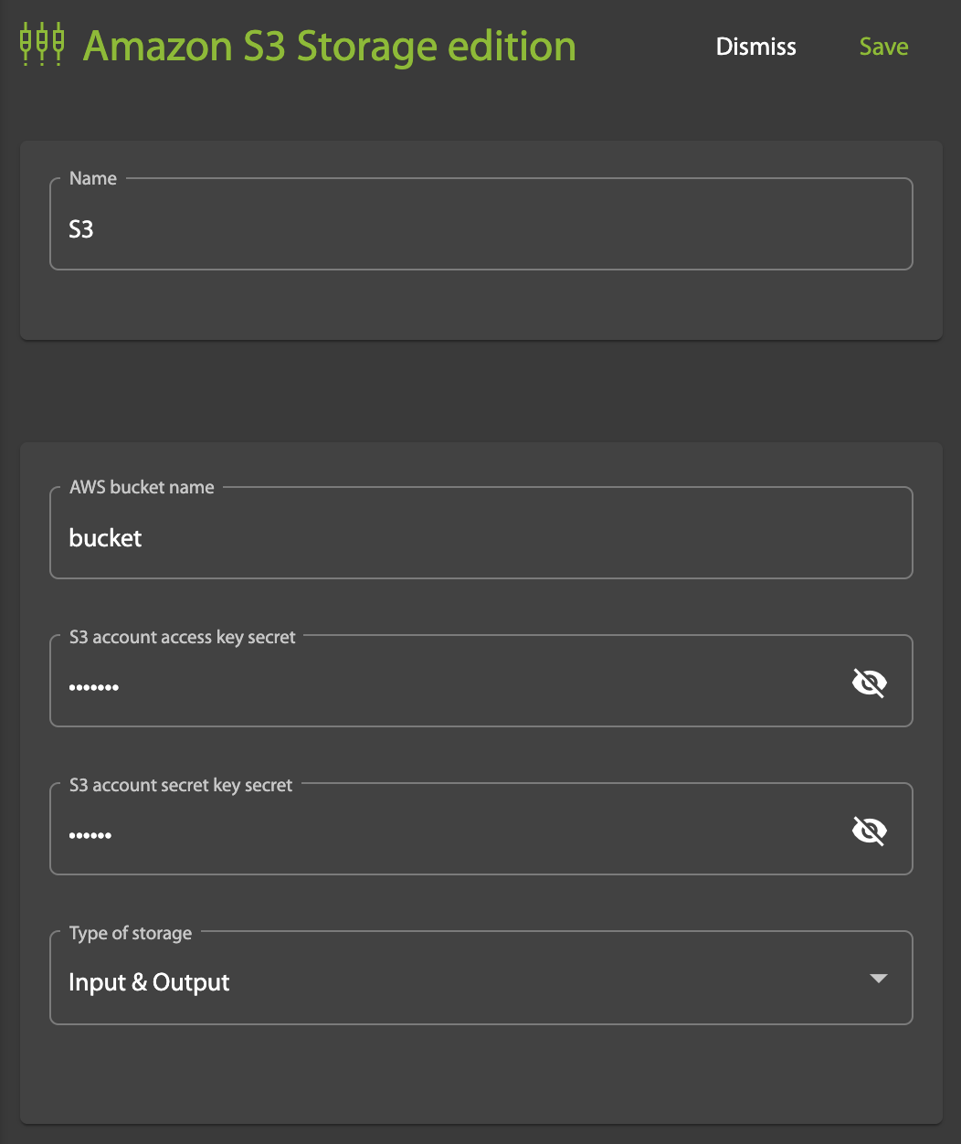Focus the Name input field
Viewport: 961px width, 1144px height.
[x=480, y=229]
